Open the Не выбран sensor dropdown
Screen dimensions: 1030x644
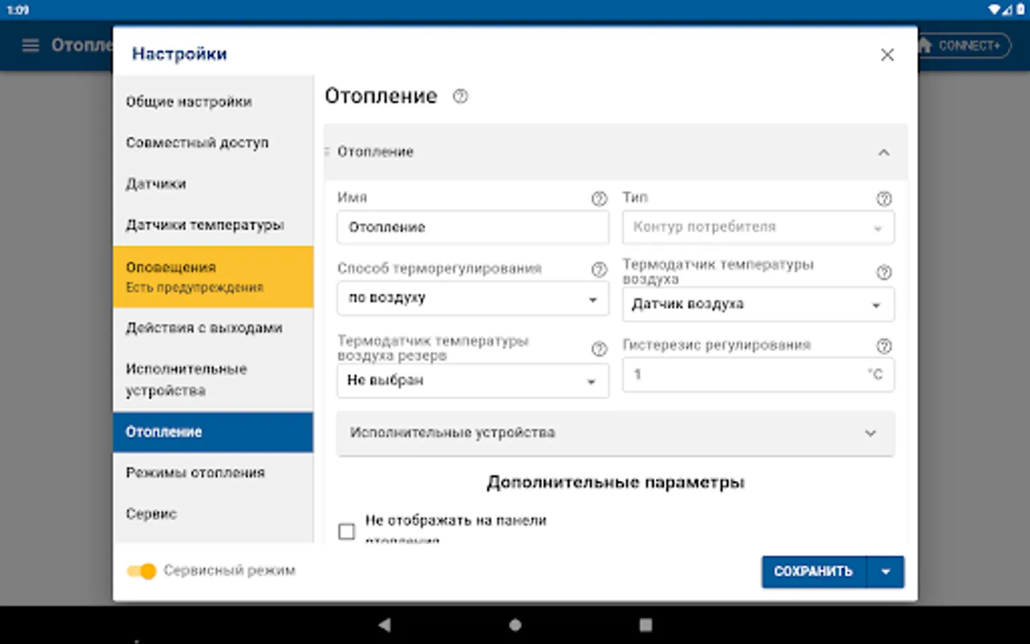(x=473, y=381)
